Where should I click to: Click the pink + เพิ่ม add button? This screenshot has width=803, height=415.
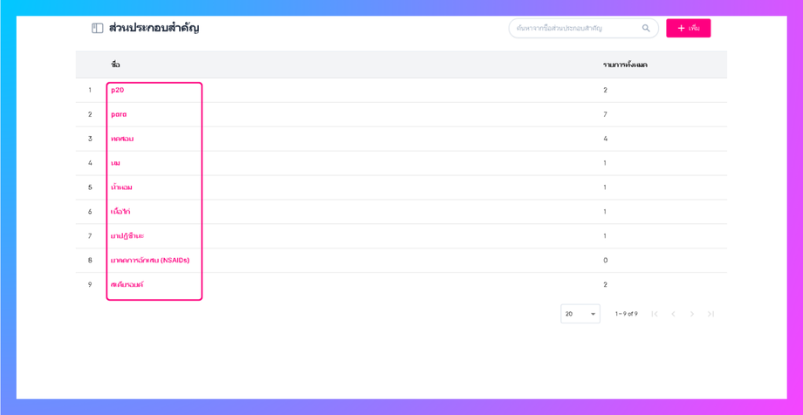pyautogui.click(x=689, y=28)
